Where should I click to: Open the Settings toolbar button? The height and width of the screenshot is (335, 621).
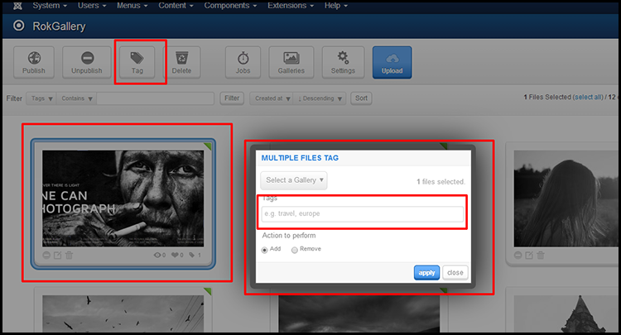[x=343, y=63]
